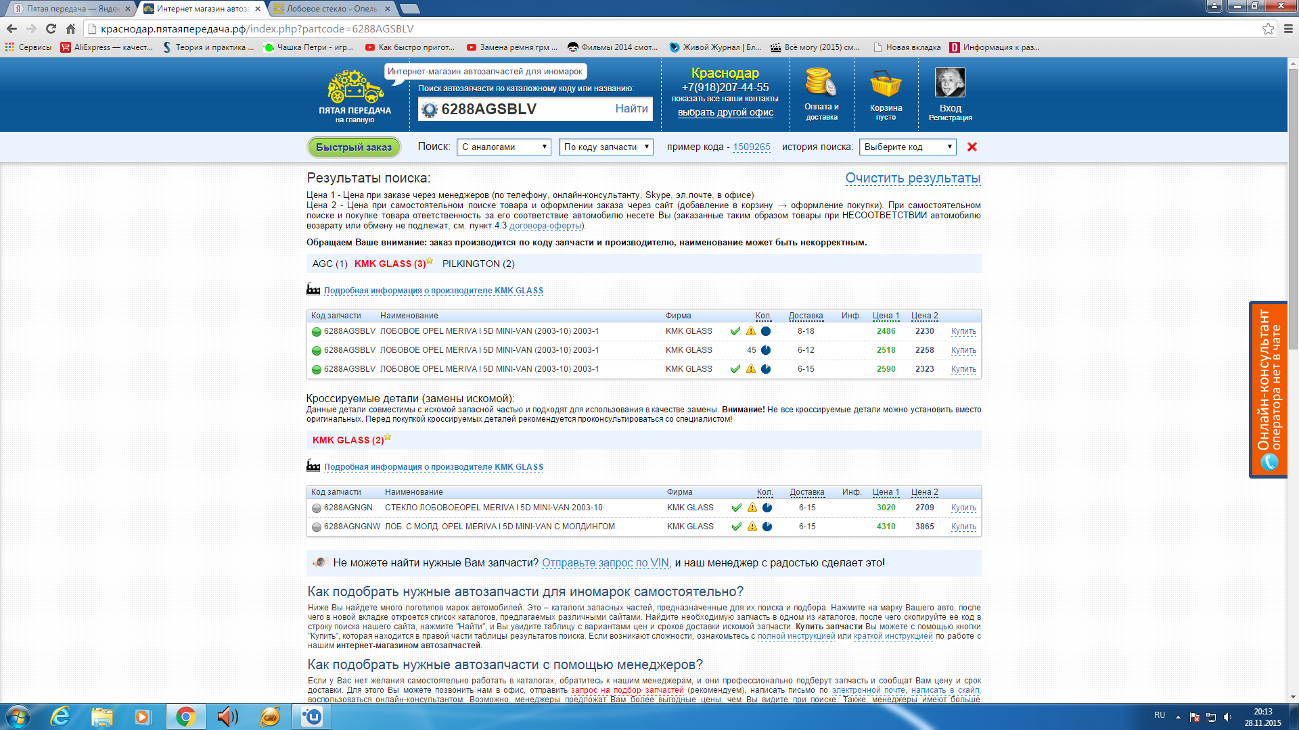This screenshot has height=730, width=1299.
Task: Open the Chrome menu hamburger icon
Action: 1288,28
